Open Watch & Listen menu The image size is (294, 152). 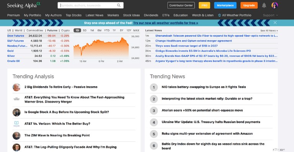[x=203, y=15]
